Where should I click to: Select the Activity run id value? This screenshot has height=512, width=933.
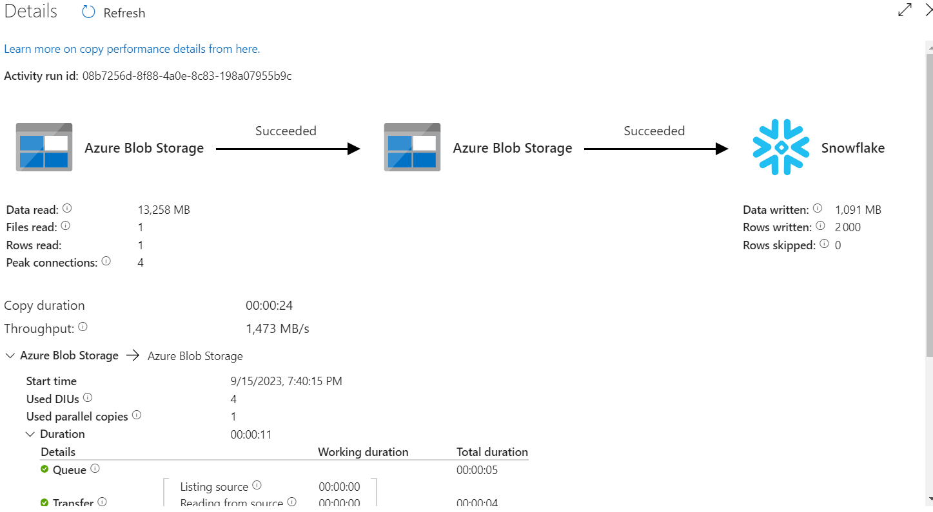tap(187, 76)
